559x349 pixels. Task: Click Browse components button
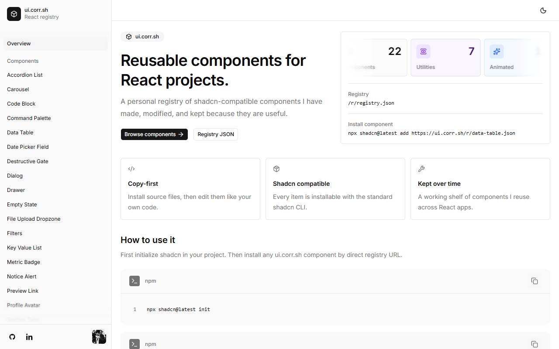pos(154,134)
